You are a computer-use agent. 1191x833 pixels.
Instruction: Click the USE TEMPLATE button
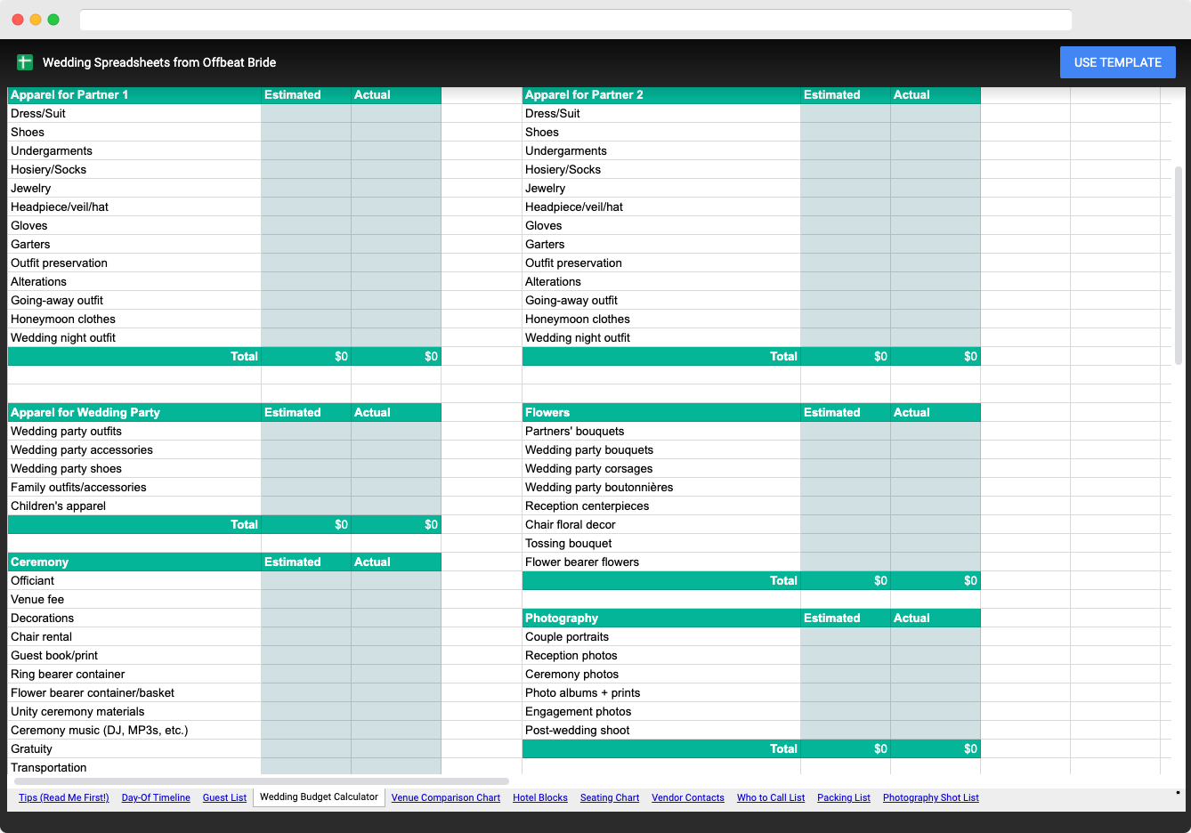tap(1117, 61)
